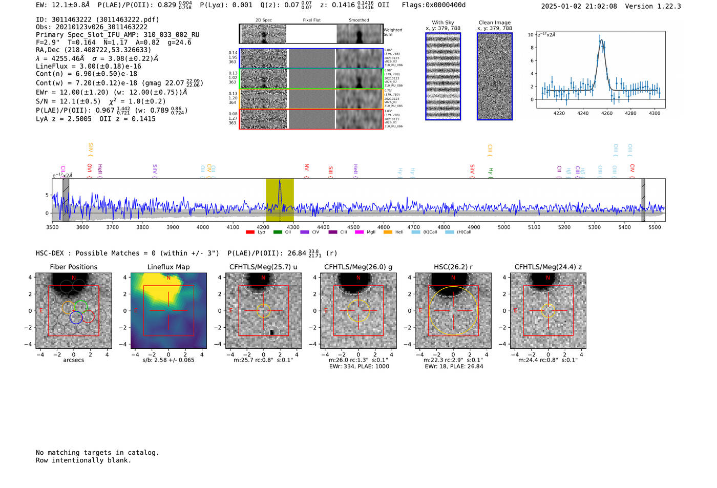Select the orange-bordered 2D spectrum row
The width and height of the screenshot is (717, 488).
pos(311,99)
